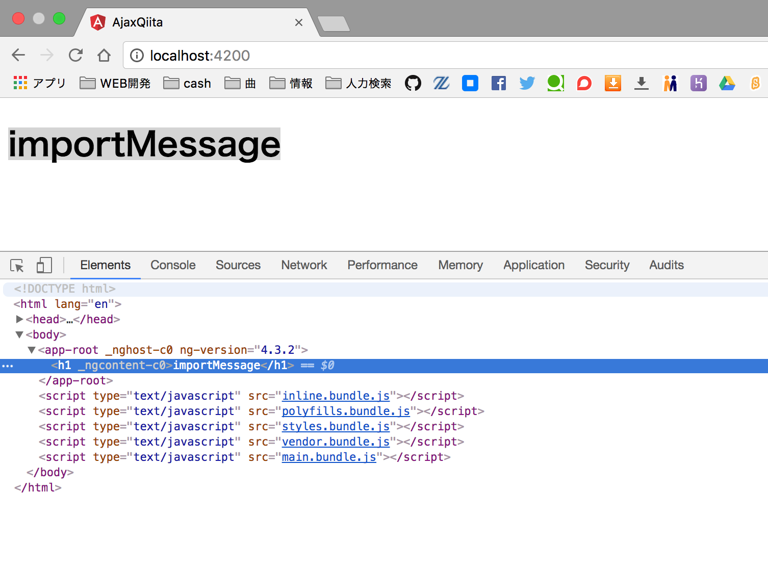This screenshot has width=768, height=569.
Task: Open the WEB開発 bookmark folder
Action: 115,83
